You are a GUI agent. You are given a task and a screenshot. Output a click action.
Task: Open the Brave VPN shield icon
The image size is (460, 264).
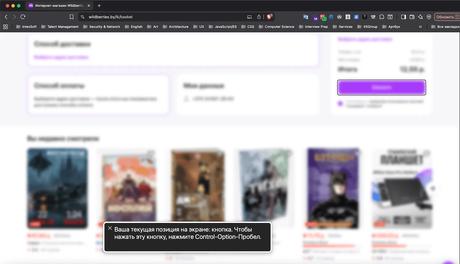(x=429, y=17)
